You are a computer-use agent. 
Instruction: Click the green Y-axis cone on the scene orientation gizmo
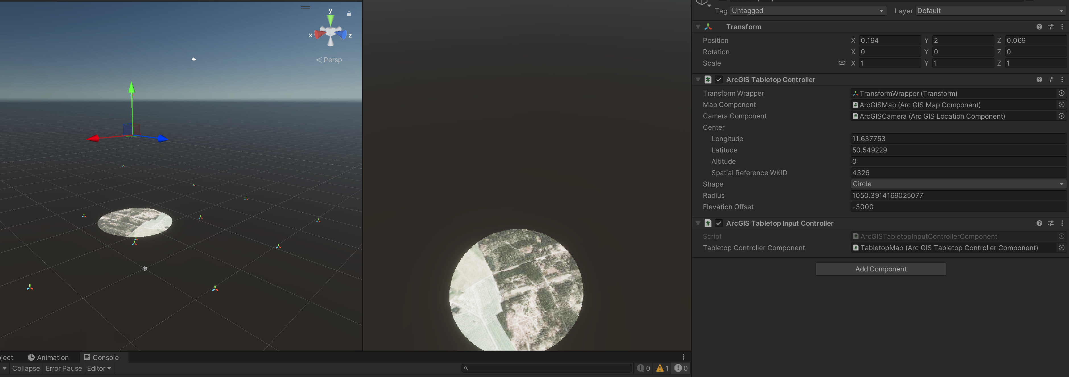click(x=330, y=20)
